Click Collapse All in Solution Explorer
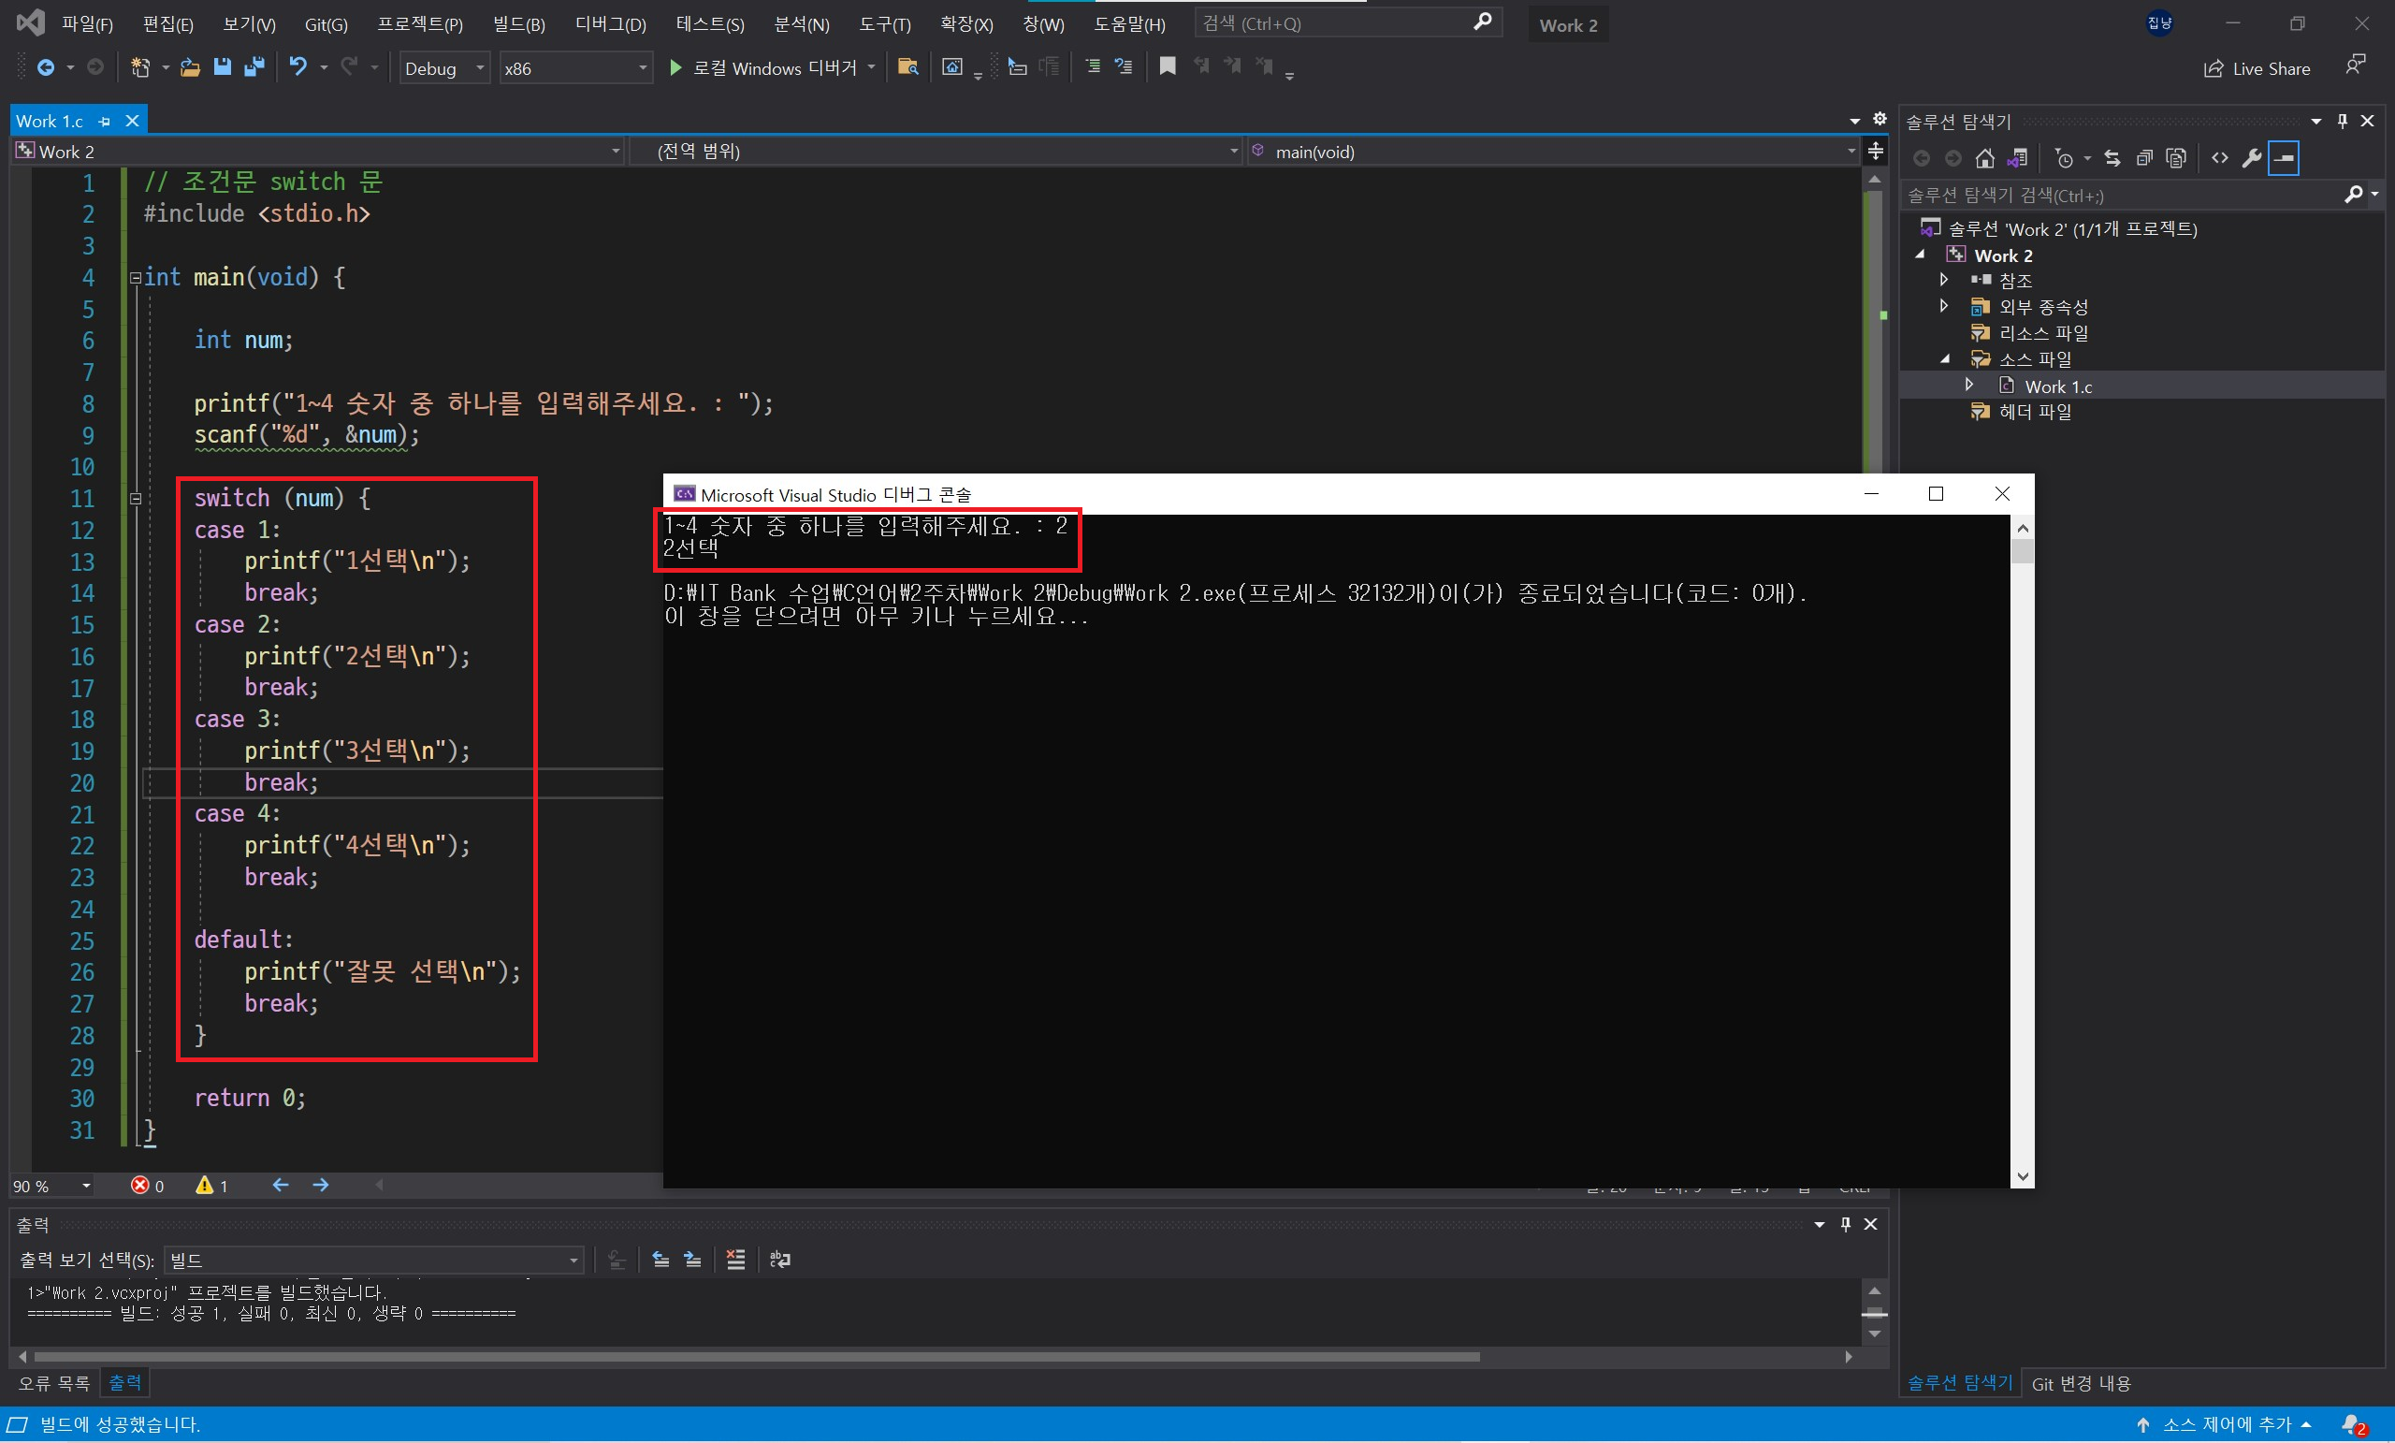 [2144, 157]
